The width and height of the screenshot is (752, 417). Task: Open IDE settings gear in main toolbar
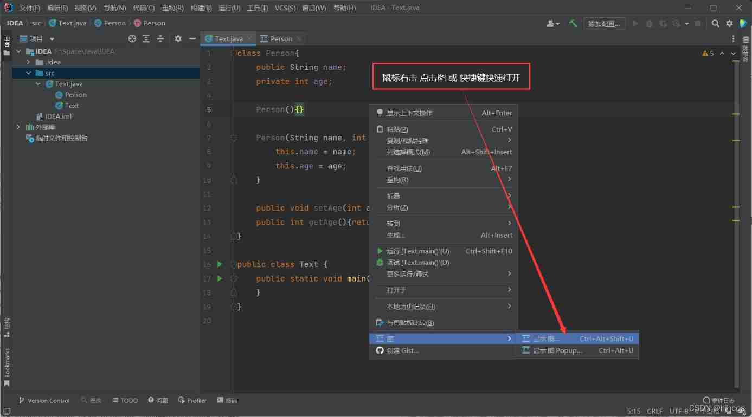[x=729, y=23]
